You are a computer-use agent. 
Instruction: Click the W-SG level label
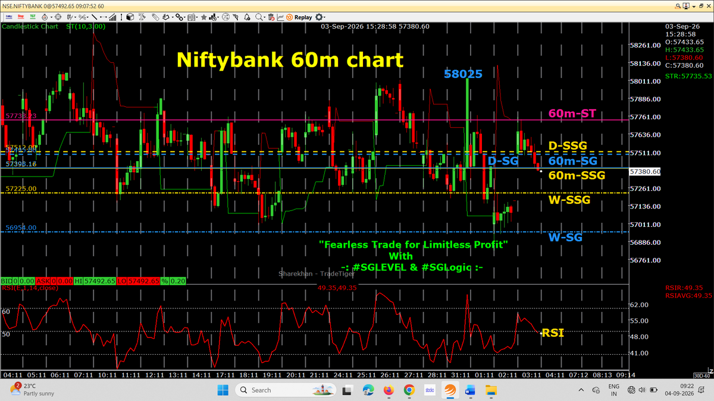point(565,238)
